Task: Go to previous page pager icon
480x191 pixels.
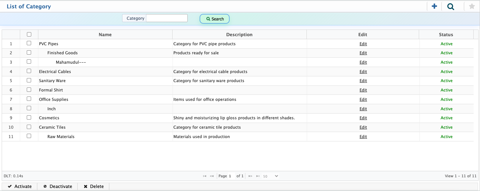Action: click(212, 176)
